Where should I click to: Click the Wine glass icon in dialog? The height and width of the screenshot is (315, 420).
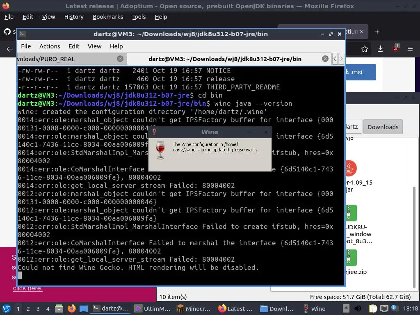point(160,150)
